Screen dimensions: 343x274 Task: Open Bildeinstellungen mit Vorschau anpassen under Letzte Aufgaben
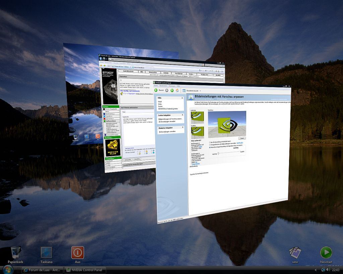[170, 119]
